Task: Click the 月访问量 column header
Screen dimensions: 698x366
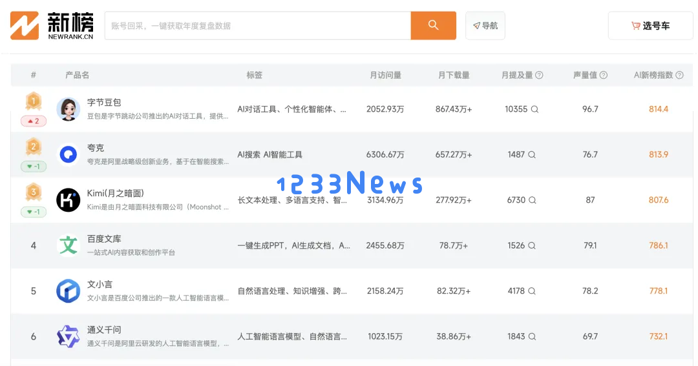Action: (x=385, y=75)
